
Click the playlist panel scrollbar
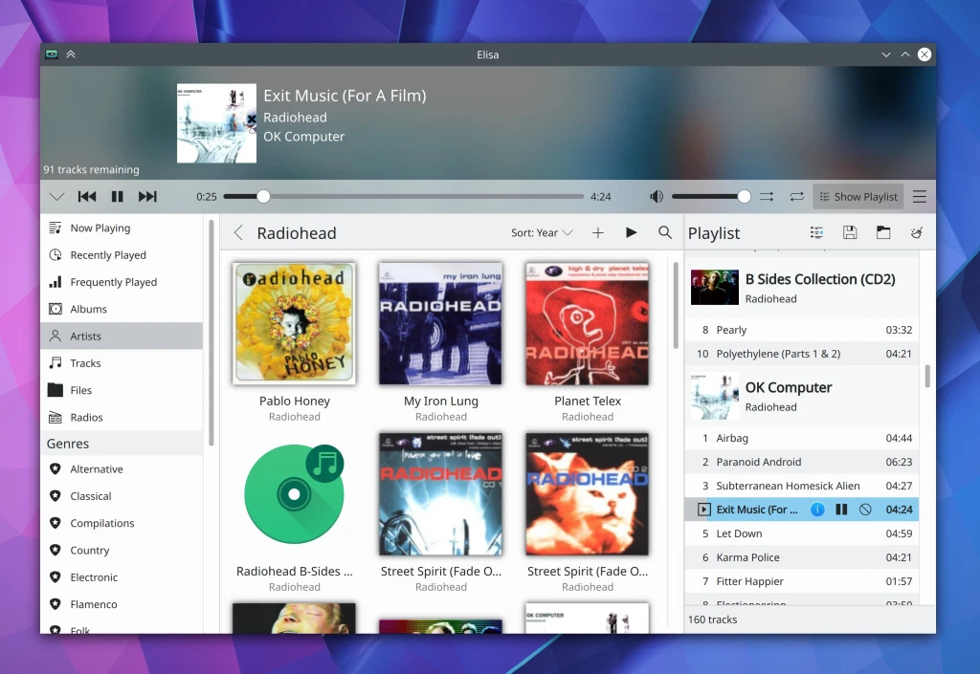[x=926, y=377]
